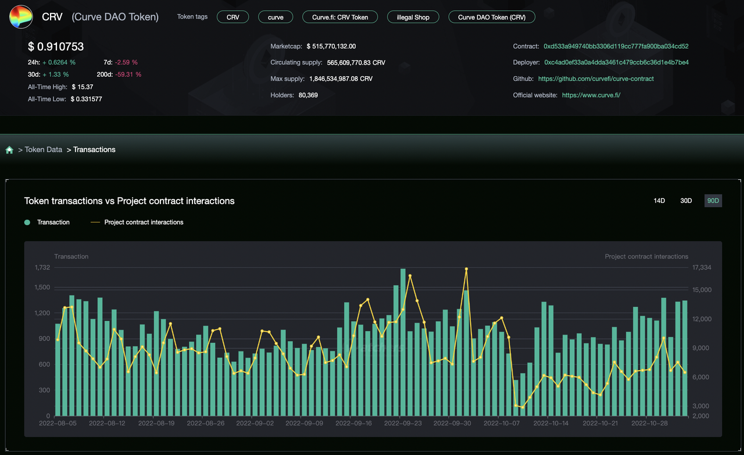
Task: Click the All-Time High $ 15.37 value
Action: (83, 87)
